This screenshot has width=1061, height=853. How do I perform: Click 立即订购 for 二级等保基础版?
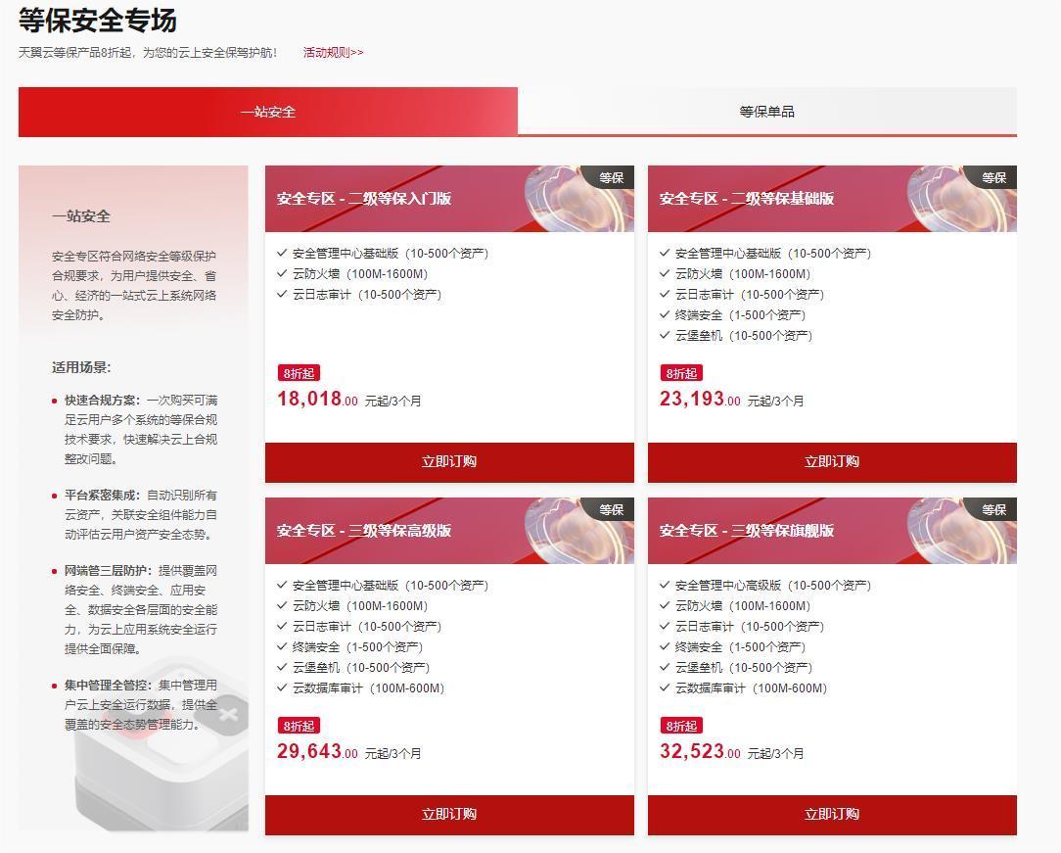tap(832, 461)
